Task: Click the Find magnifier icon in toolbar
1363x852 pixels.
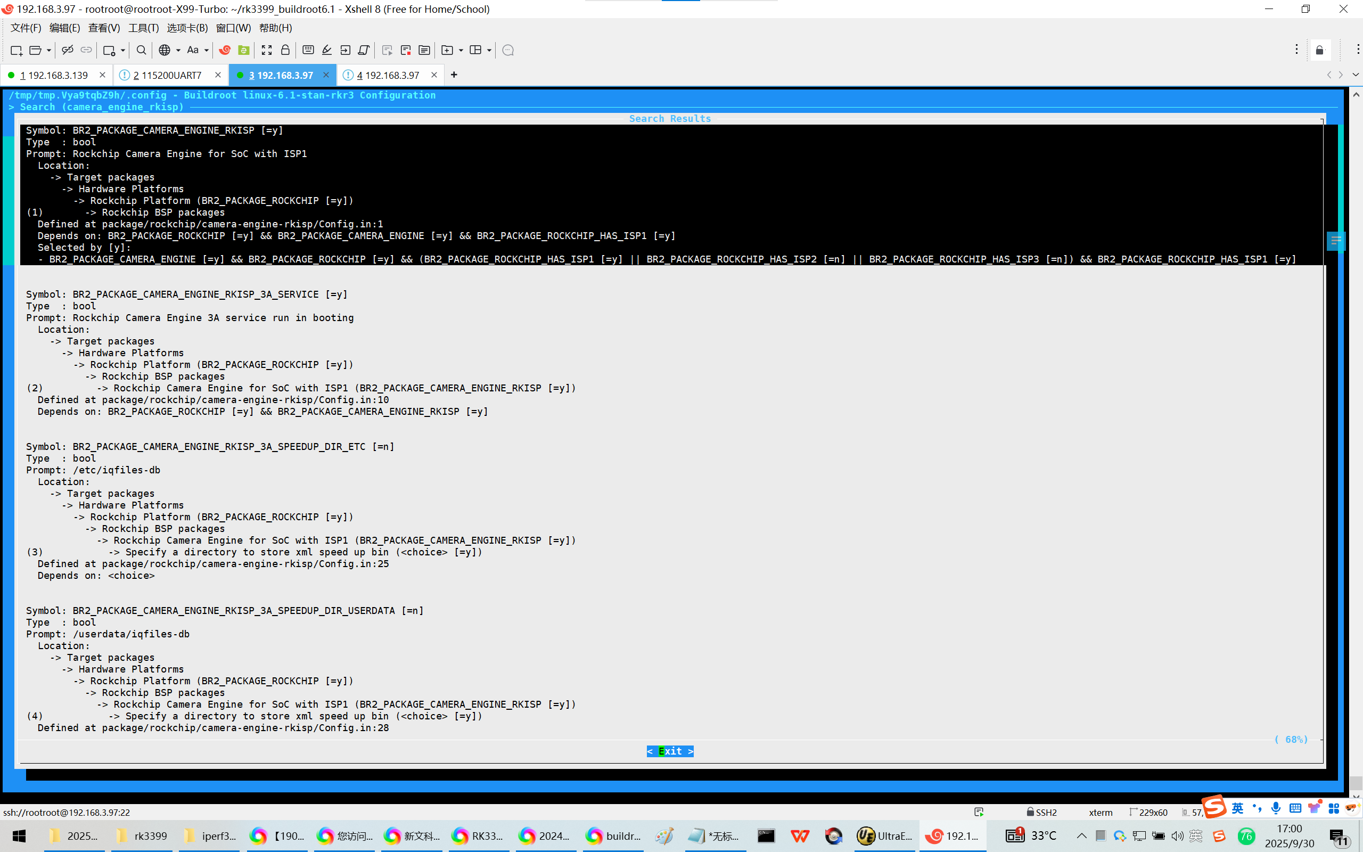Action: point(142,50)
